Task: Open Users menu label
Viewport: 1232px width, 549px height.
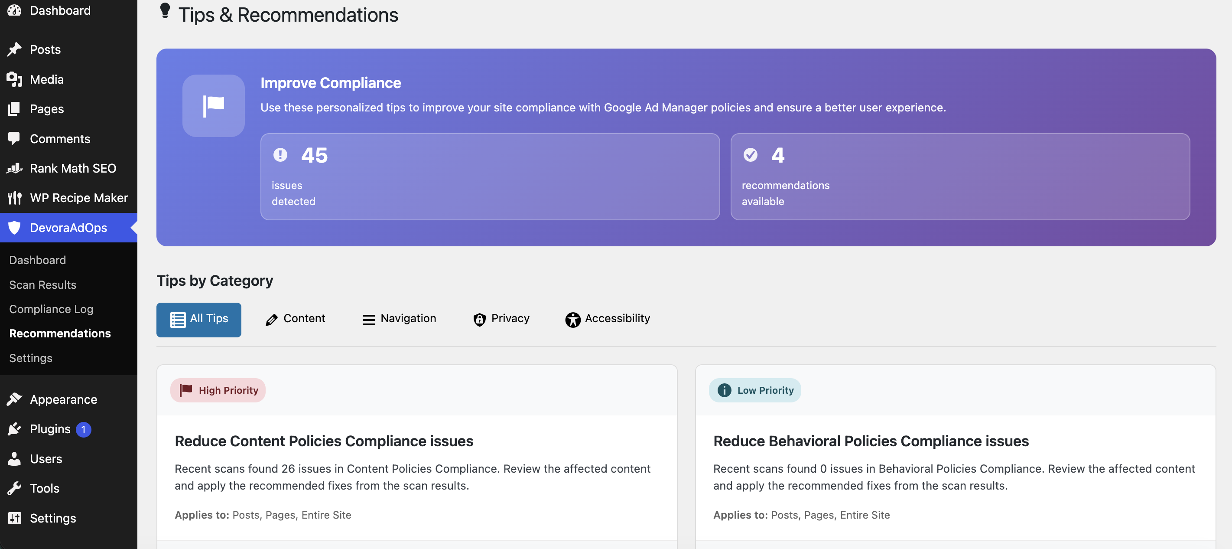Action: tap(46, 458)
